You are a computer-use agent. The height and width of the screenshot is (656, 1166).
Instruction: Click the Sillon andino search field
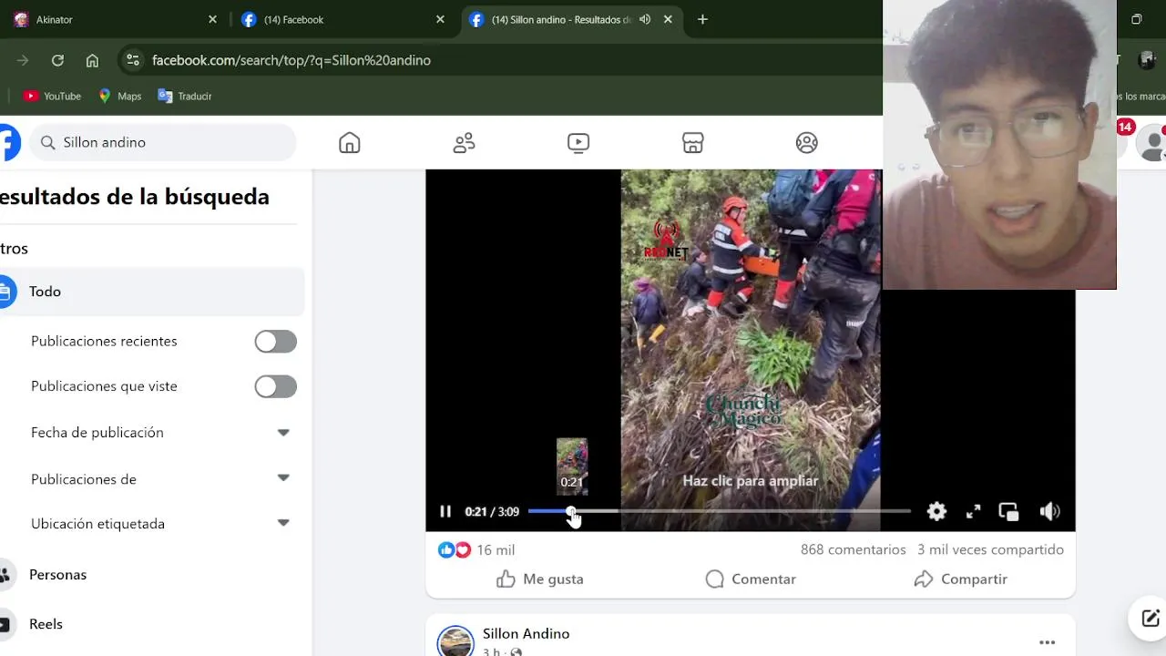coord(163,143)
